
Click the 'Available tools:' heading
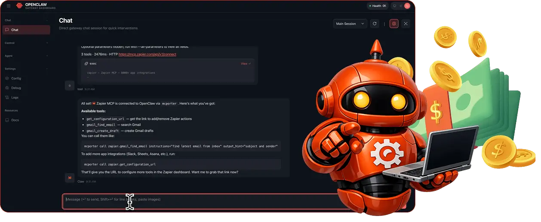click(94, 111)
